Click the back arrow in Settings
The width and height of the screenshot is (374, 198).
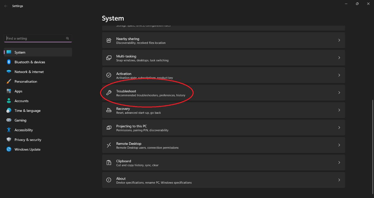tap(5, 6)
